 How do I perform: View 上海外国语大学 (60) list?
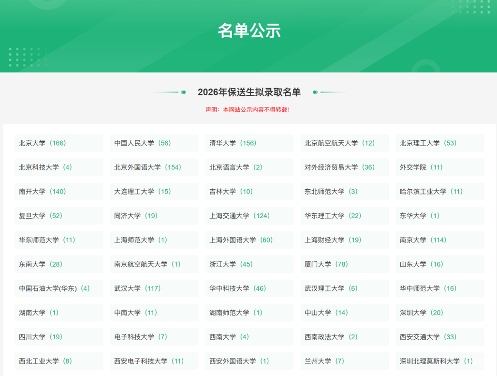pos(249,240)
